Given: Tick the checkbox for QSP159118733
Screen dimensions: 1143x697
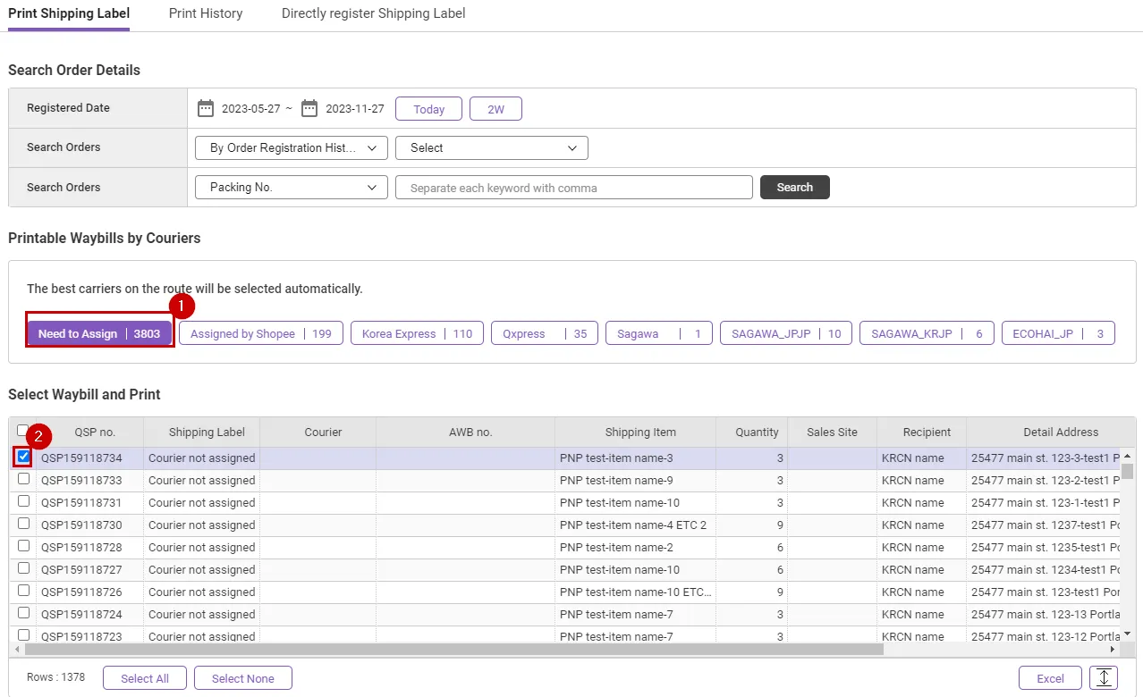Looking at the screenshot, I should (x=23, y=479).
